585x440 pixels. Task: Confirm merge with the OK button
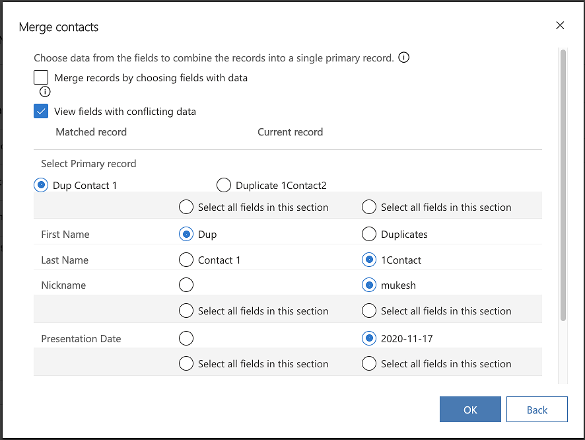click(470, 410)
